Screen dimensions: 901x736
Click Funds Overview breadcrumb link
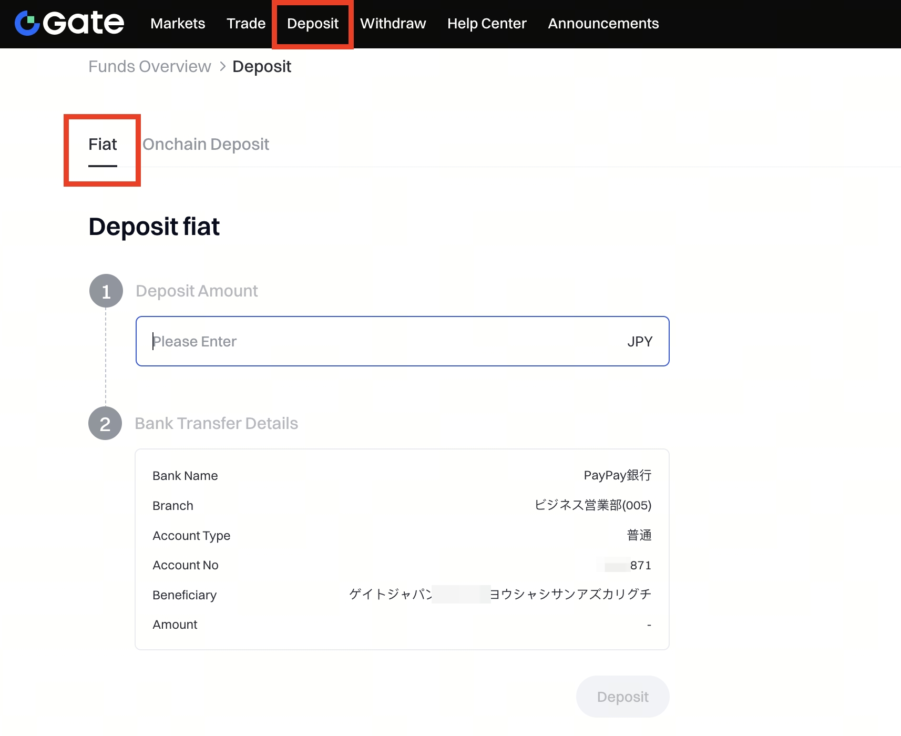tap(149, 67)
